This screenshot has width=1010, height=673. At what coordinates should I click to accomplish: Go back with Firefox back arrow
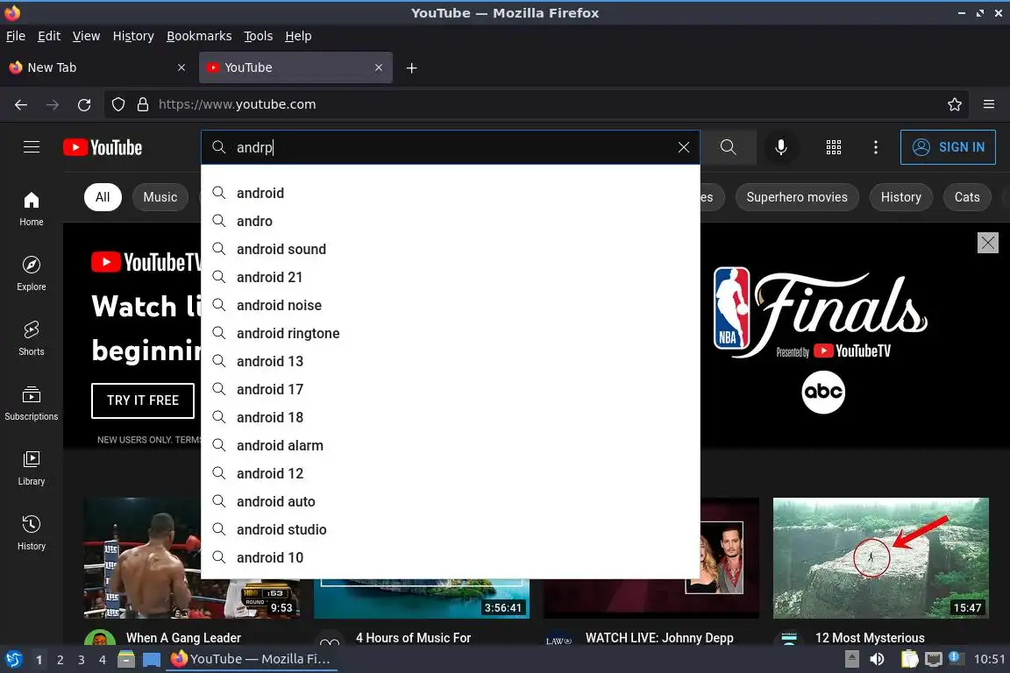click(x=21, y=104)
